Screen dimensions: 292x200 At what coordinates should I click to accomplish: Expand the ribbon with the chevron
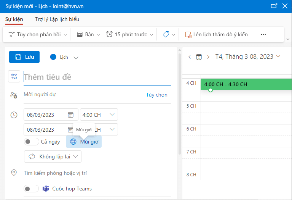288,39
